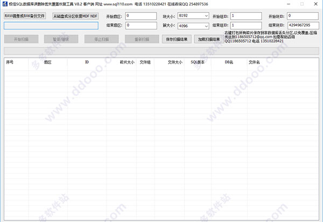Expand the 块大小 dropdown showing 8192
323x222 pixels.
coord(193,16)
